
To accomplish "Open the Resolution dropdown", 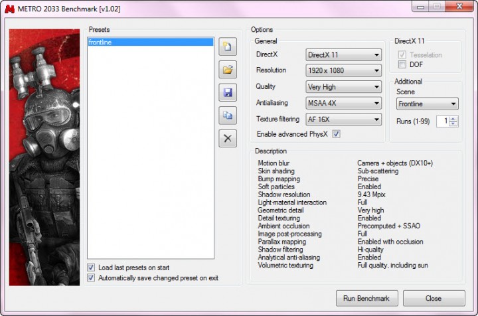I will [344, 70].
